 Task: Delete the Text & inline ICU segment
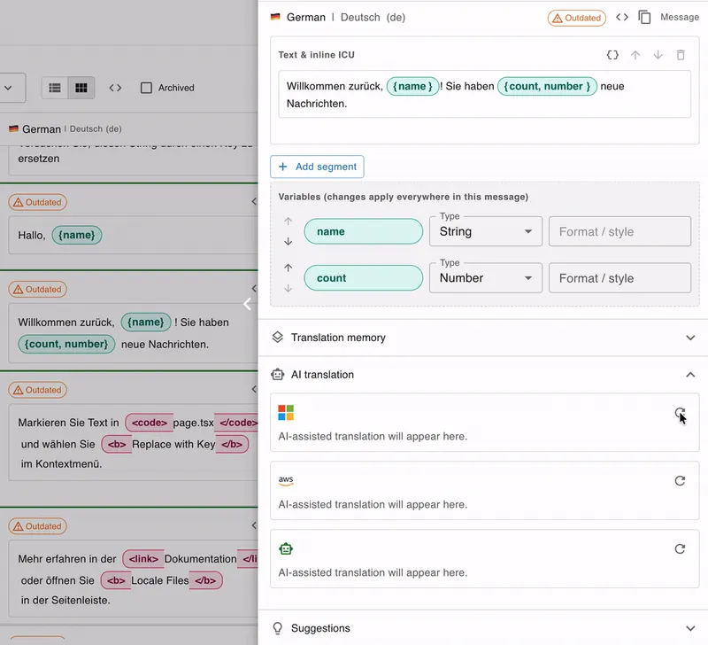tap(681, 55)
